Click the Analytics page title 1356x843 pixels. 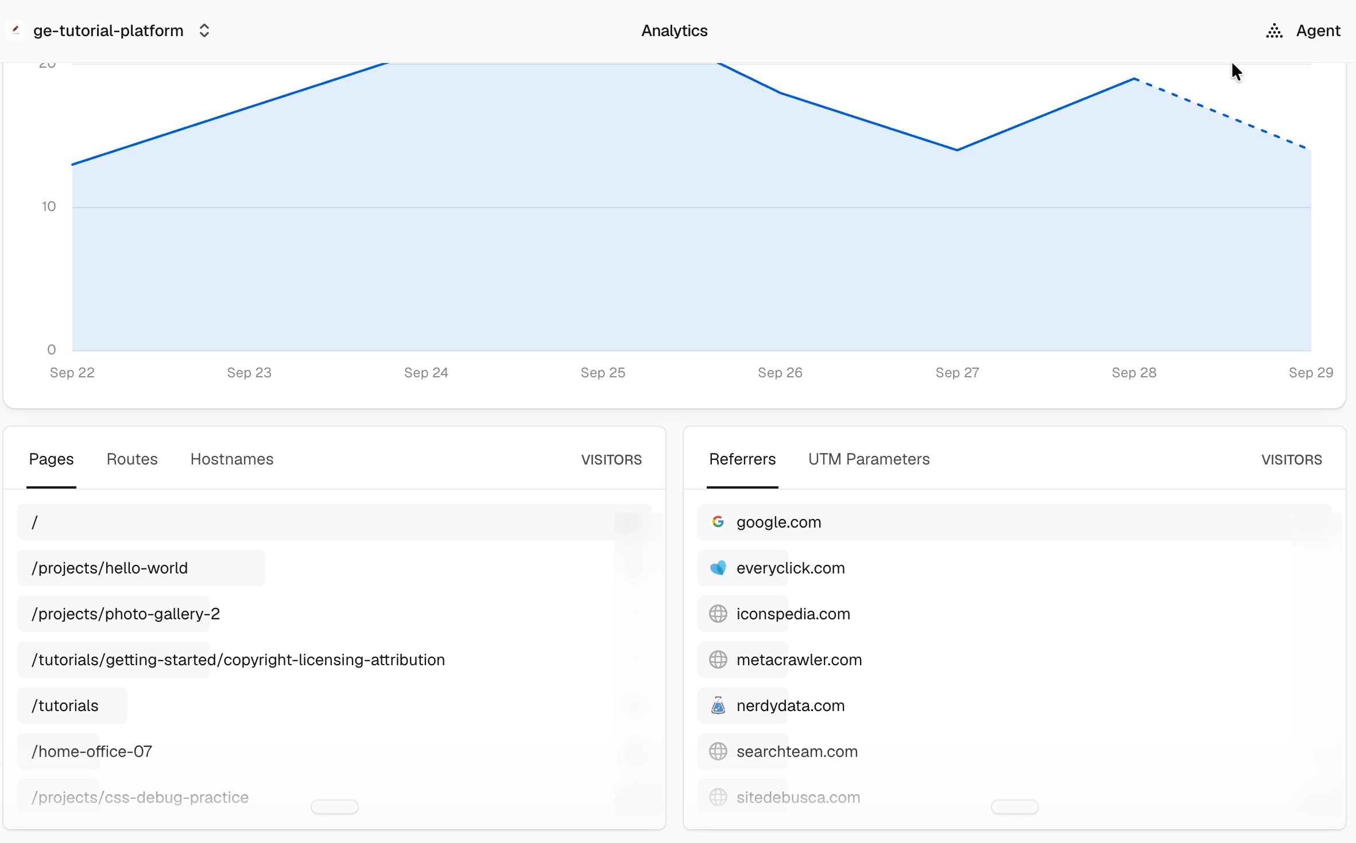point(675,31)
